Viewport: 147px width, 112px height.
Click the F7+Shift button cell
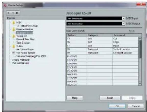77,78
